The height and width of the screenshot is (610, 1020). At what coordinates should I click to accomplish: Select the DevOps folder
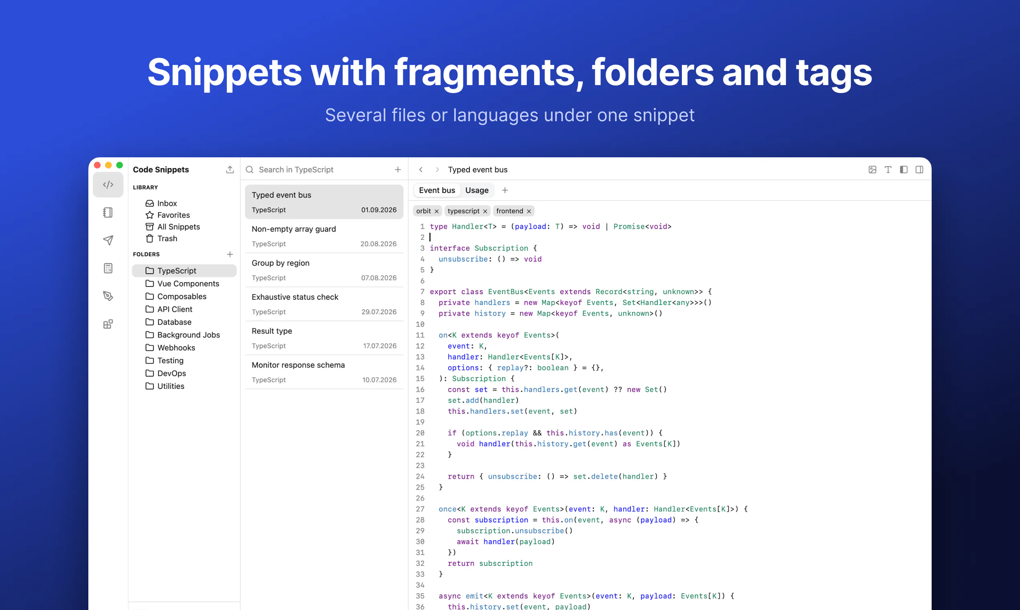click(x=184, y=373)
